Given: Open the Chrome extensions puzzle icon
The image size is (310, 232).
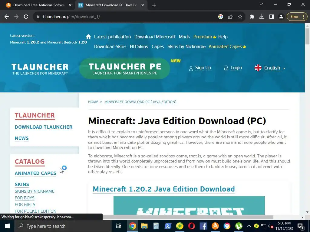Looking at the screenshot, I should click(x=252, y=17).
